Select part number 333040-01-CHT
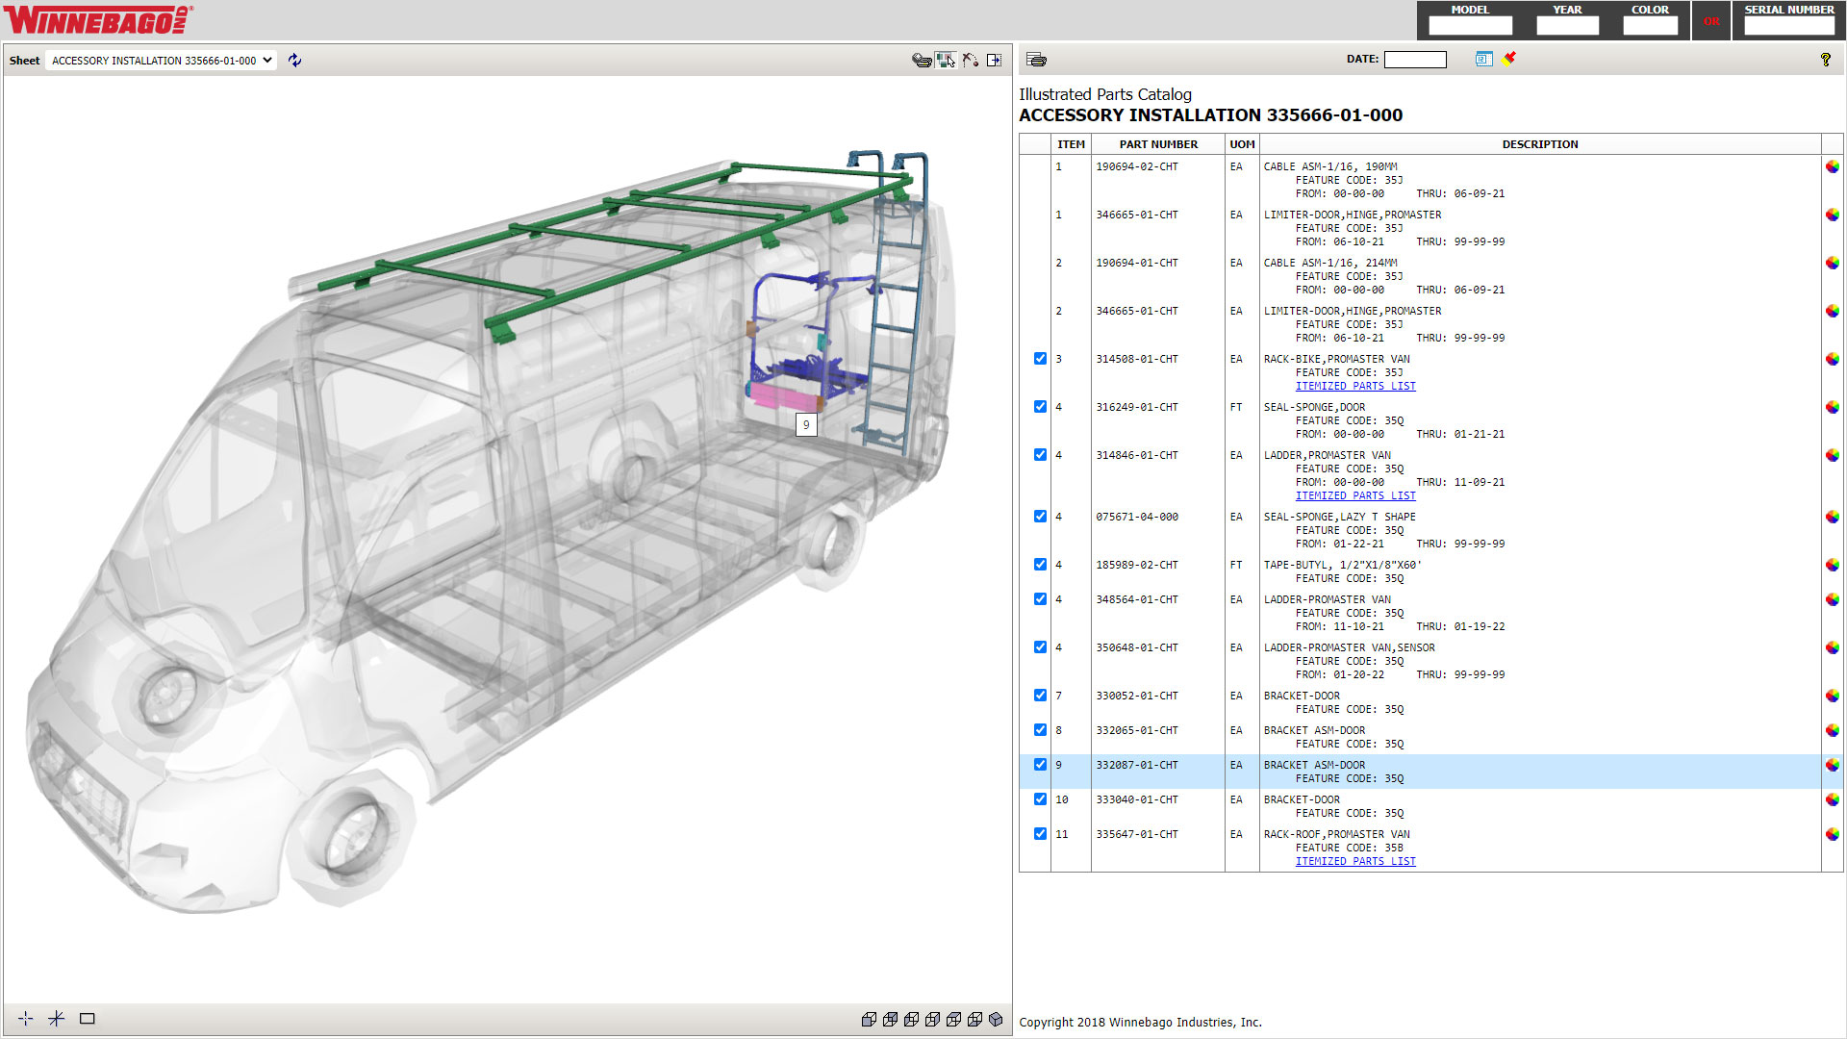Screen dimensions: 1847x1039 pos(1137,799)
